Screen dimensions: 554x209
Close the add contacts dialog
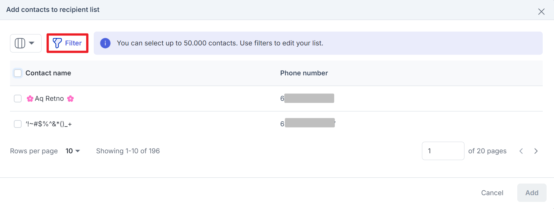point(541,12)
